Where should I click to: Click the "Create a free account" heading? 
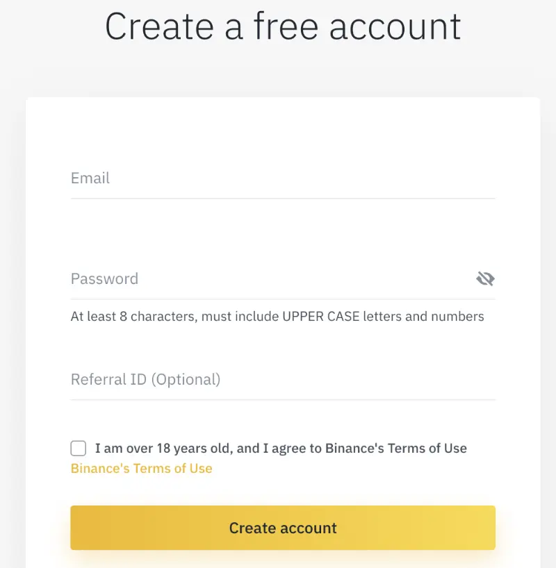click(x=283, y=26)
